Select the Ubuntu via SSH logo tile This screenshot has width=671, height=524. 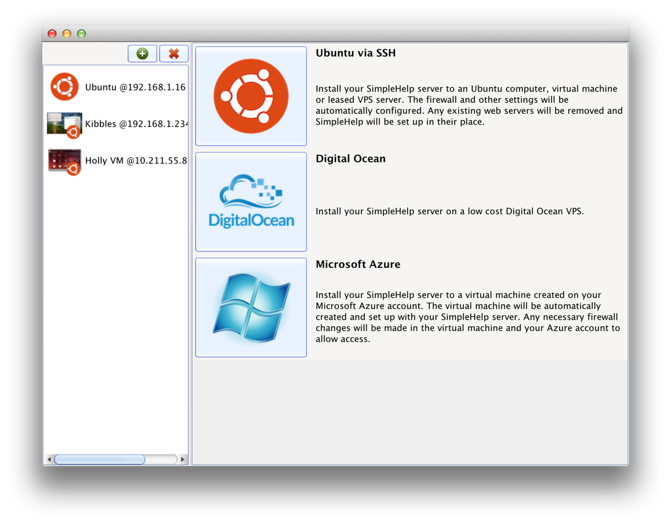251,96
